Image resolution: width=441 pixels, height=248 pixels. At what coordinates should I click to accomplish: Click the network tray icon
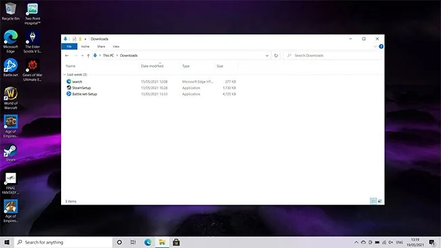(384, 242)
